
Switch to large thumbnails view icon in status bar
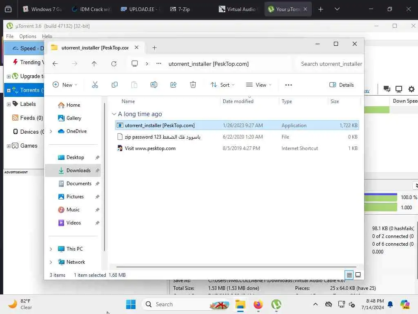coord(358,275)
